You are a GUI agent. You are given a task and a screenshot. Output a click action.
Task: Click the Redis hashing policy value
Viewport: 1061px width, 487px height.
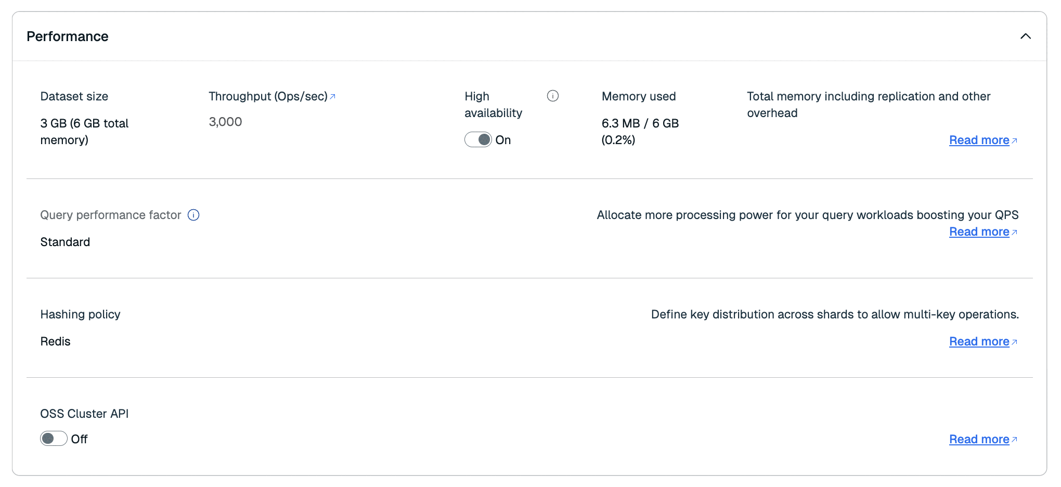click(55, 341)
